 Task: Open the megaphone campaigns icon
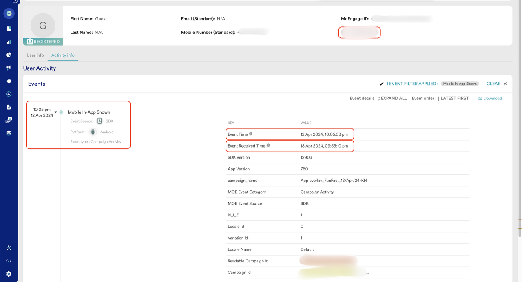(9, 68)
